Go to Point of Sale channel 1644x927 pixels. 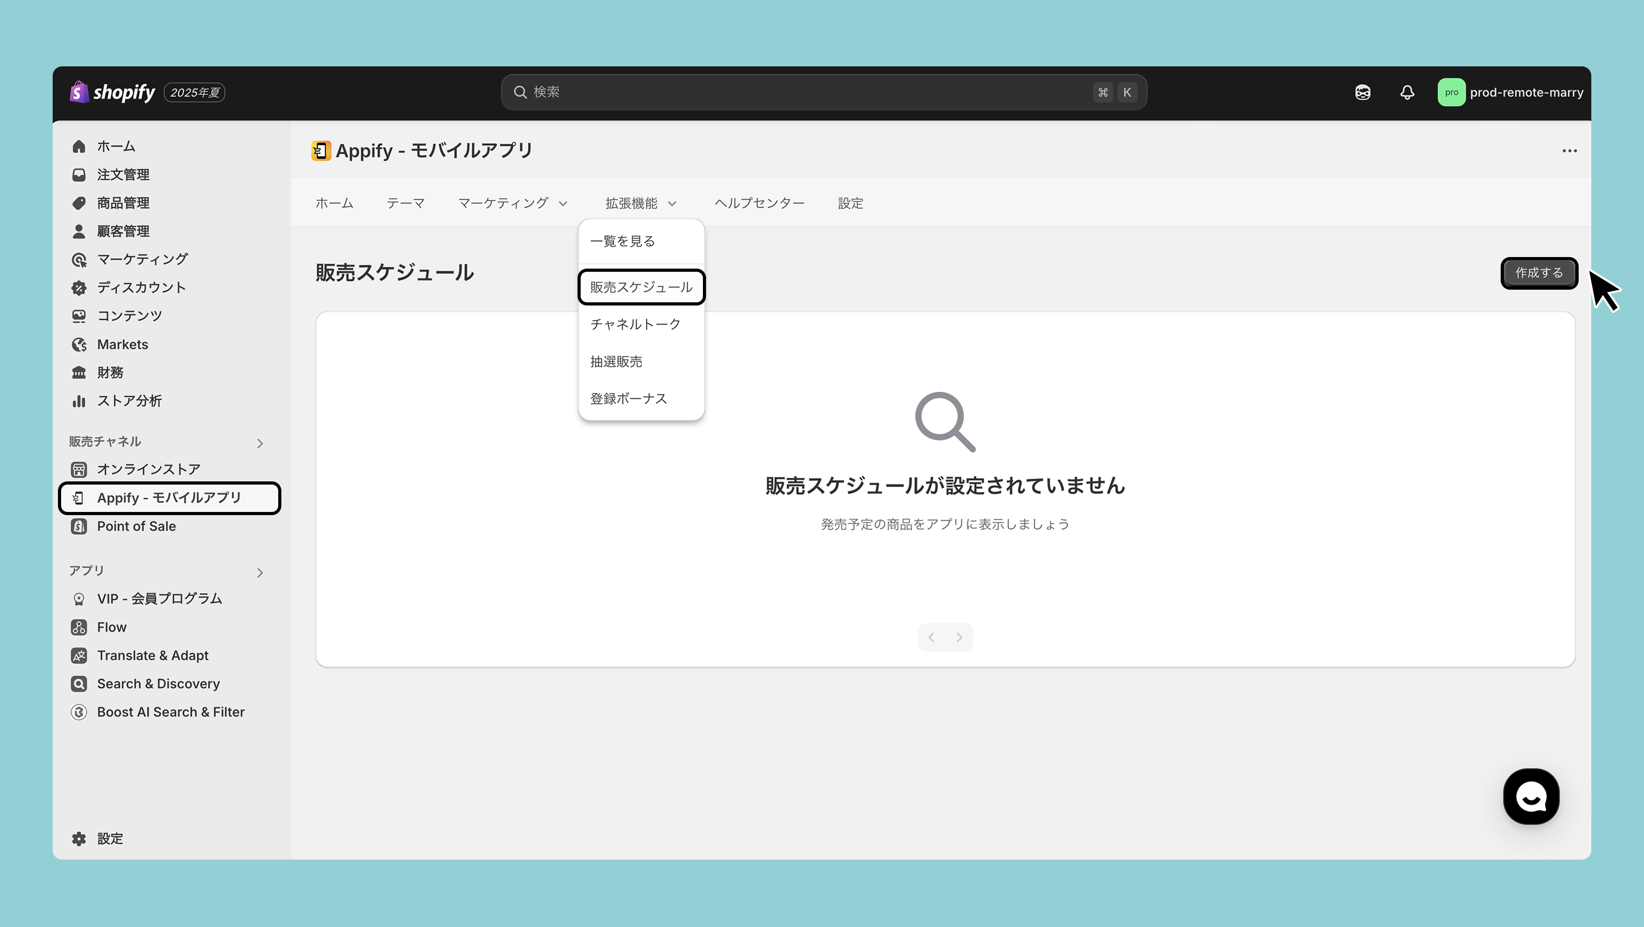pyautogui.click(x=136, y=526)
